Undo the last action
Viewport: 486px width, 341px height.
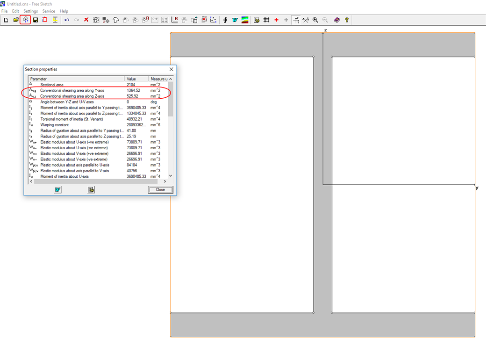coord(67,20)
